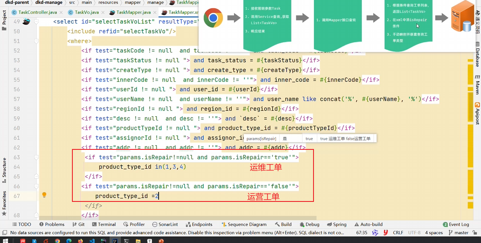Open the SonarLint tool window
This screenshot has height=243, width=481.
point(165,225)
